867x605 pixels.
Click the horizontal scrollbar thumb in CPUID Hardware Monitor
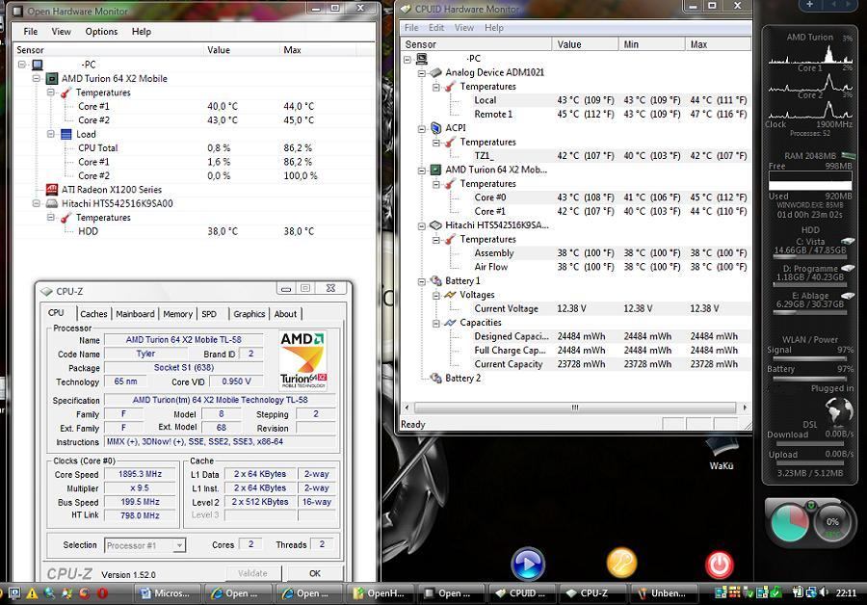[575, 408]
